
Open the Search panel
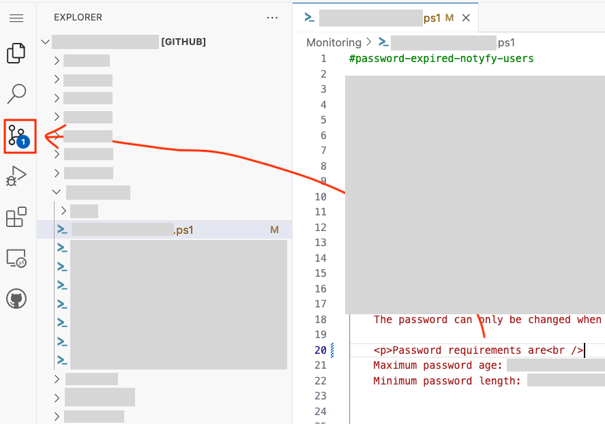(16, 94)
